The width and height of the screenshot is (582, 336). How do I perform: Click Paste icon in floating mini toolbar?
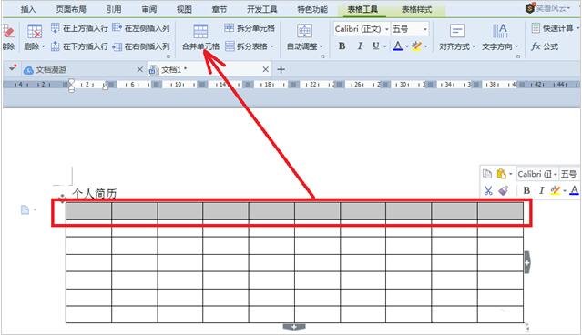tap(501, 174)
